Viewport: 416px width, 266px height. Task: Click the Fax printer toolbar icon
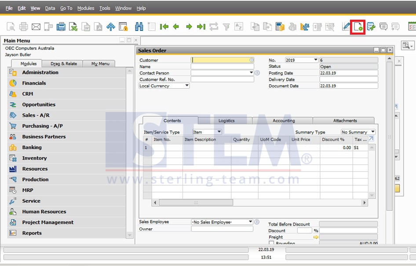61,26
